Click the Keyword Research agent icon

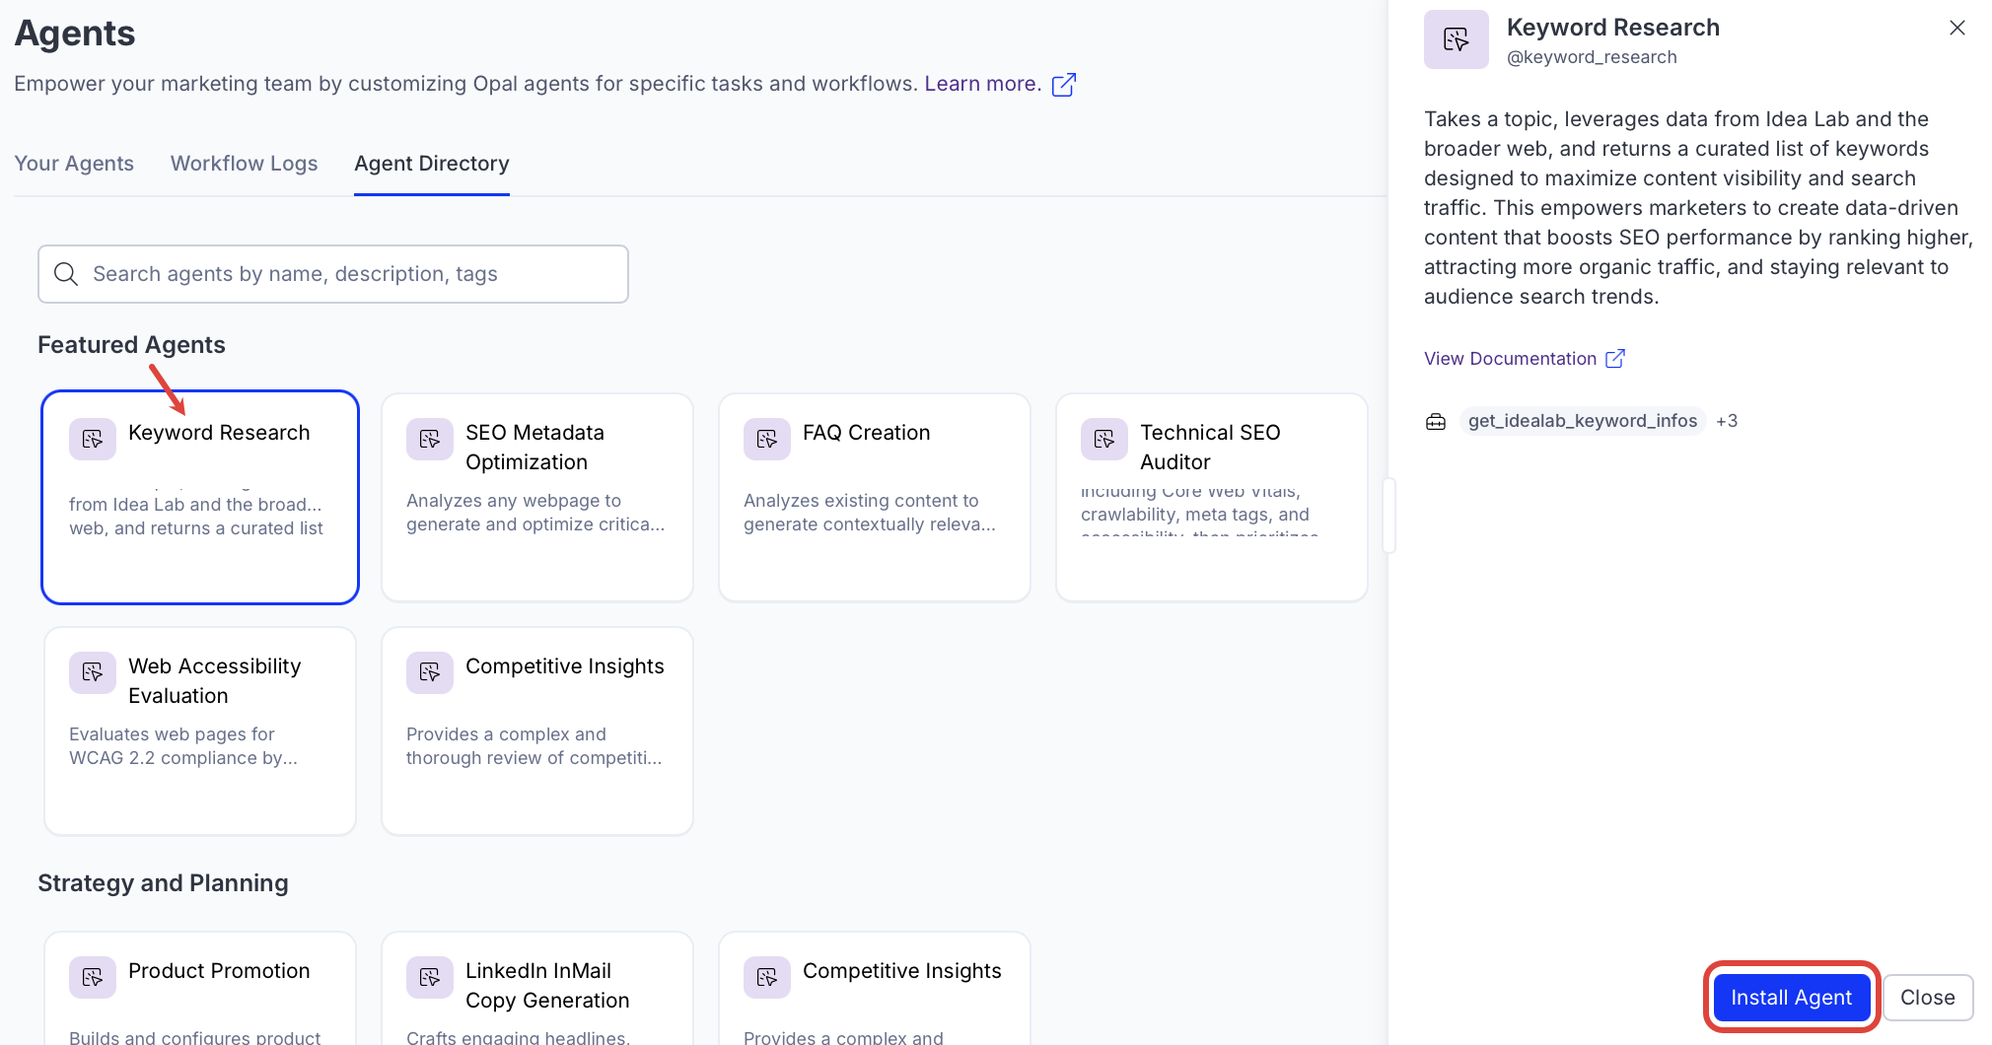pyautogui.click(x=93, y=439)
